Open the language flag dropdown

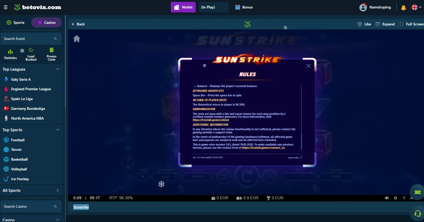pyautogui.click(x=416, y=7)
